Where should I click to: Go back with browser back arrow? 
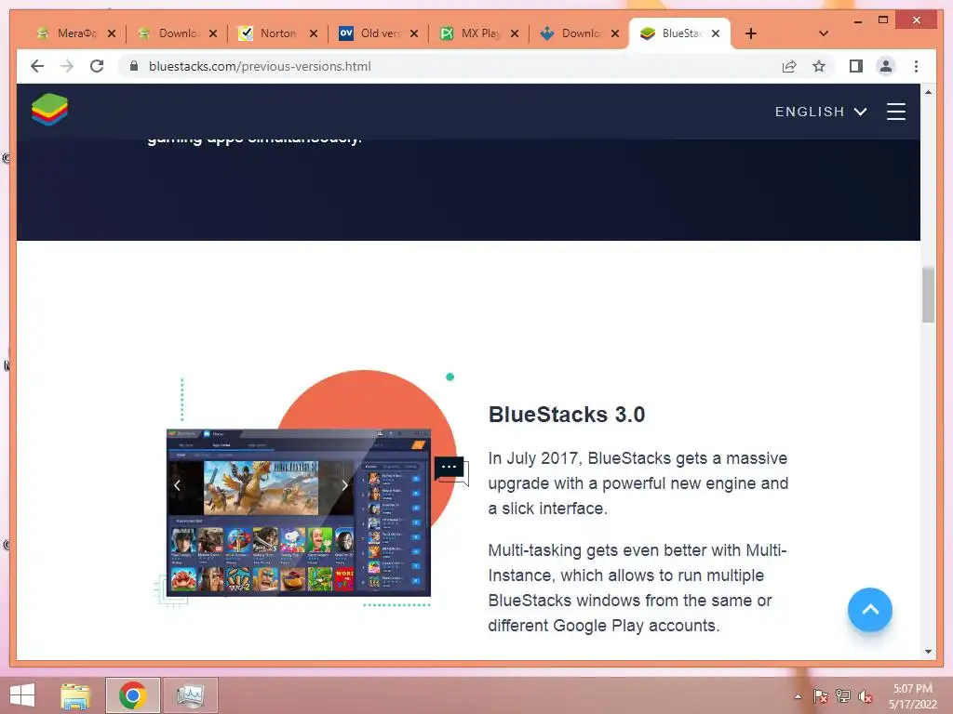[37, 66]
